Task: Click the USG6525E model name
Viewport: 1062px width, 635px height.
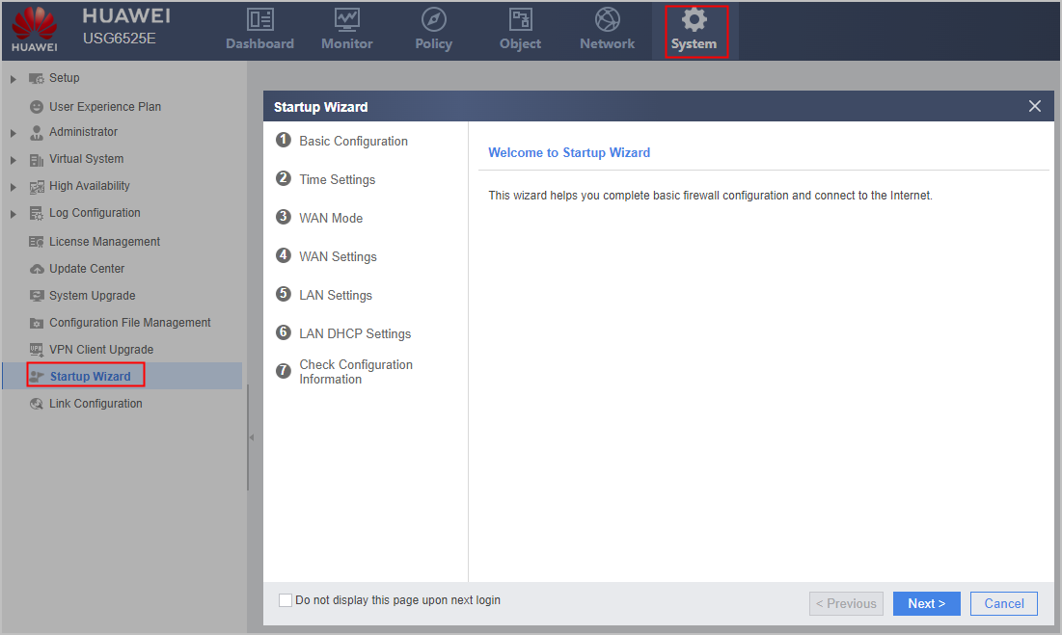Action: 120,39
